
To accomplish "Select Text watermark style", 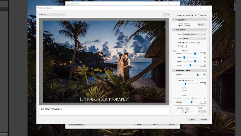I will [x=192, y=15].
